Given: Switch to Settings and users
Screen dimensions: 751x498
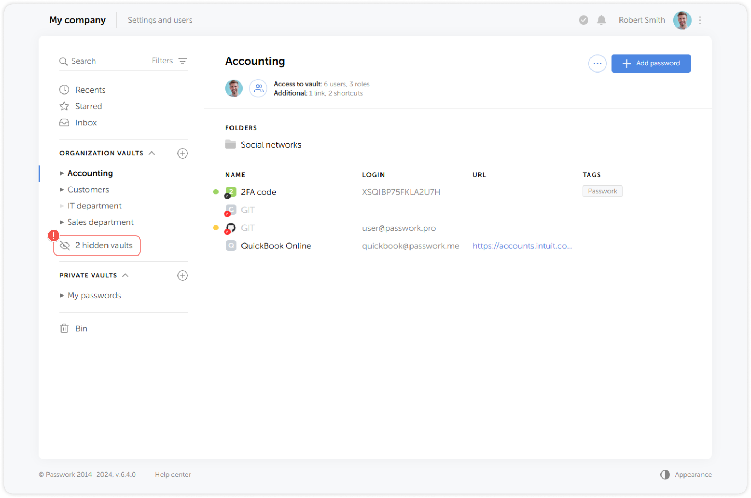Looking at the screenshot, I should pyautogui.click(x=160, y=20).
